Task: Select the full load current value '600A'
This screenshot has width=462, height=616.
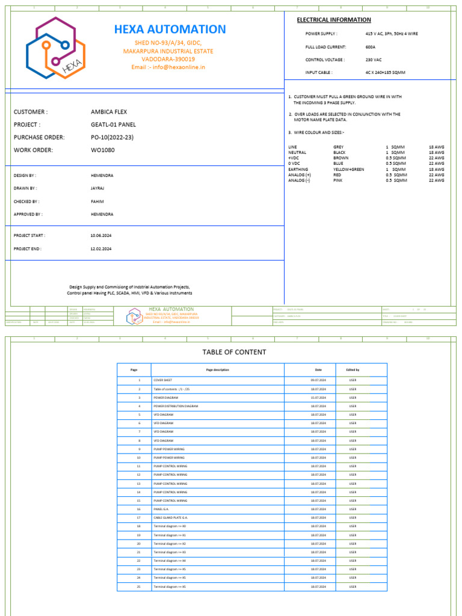Action: pyautogui.click(x=371, y=47)
